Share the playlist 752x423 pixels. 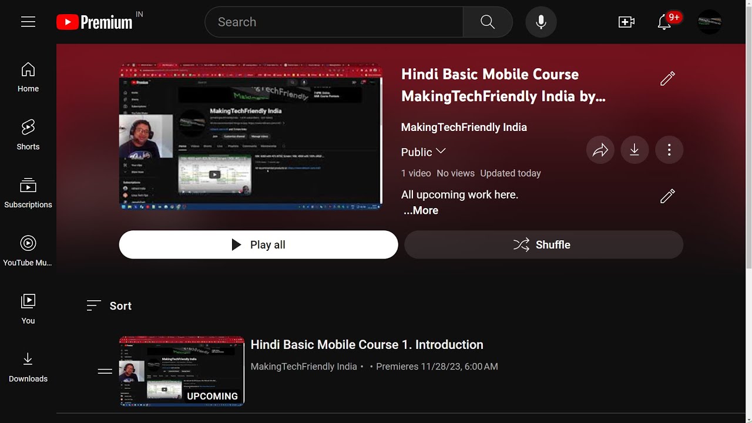pos(600,150)
